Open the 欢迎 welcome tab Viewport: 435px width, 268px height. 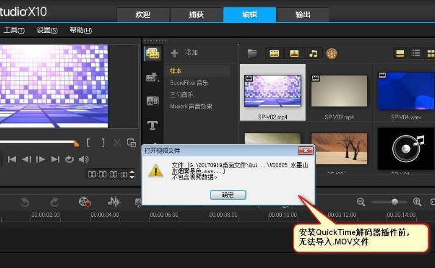click(143, 15)
